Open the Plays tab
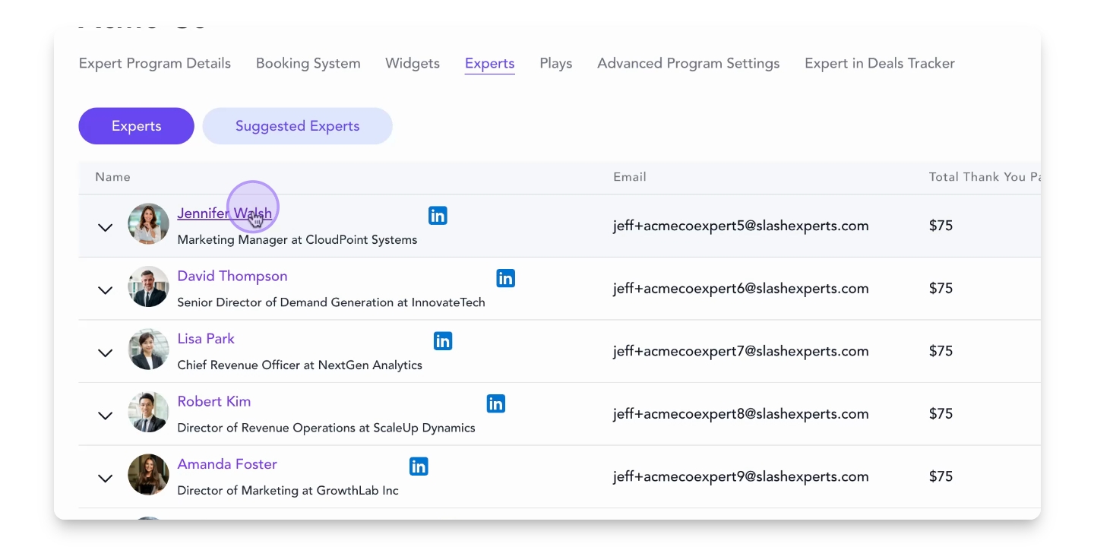The height and width of the screenshot is (547, 1094). (556, 64)
